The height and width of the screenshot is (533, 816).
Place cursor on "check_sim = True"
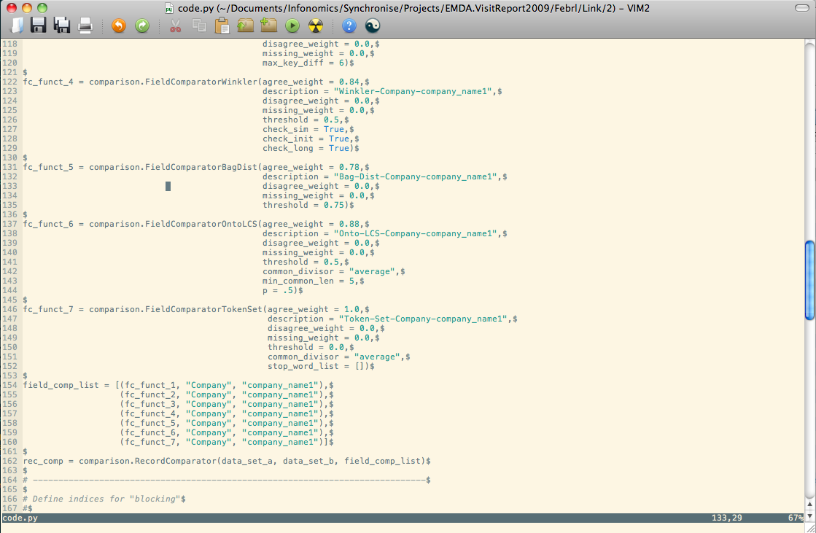coord(303,129)
